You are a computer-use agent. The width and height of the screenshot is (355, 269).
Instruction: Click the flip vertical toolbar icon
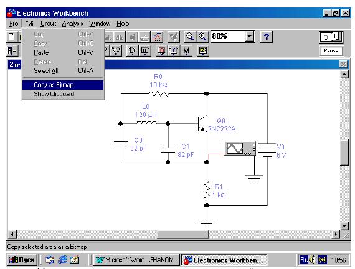(x=133, y=37)
